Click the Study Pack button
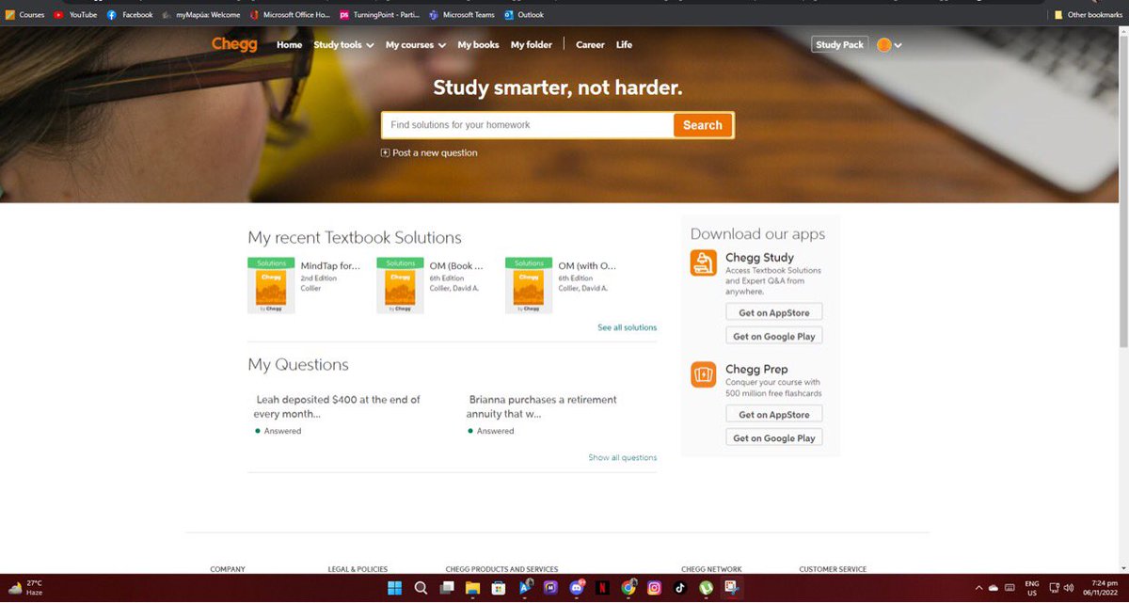1129x603 pixels. click(x=839, y=45)
